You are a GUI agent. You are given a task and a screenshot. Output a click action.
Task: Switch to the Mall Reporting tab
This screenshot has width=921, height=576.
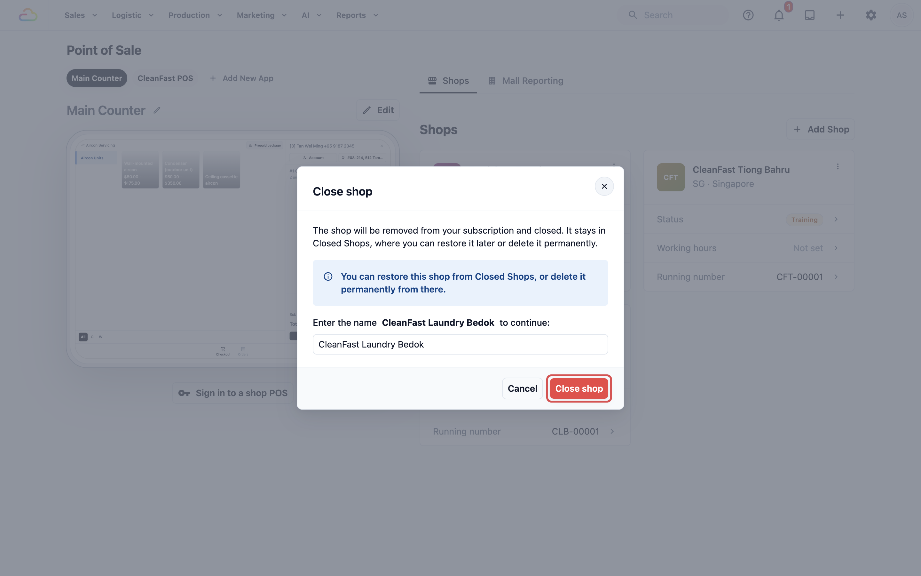coord(526,81)
